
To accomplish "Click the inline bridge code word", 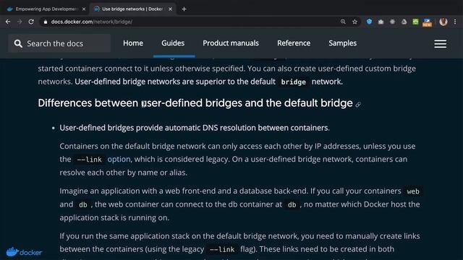I will click(293, 82).
